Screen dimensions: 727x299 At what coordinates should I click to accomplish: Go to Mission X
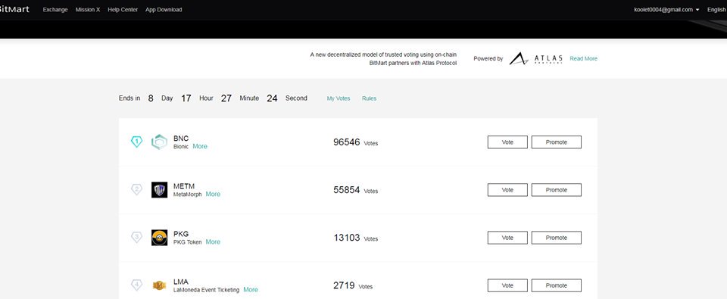tap(88, 10)
